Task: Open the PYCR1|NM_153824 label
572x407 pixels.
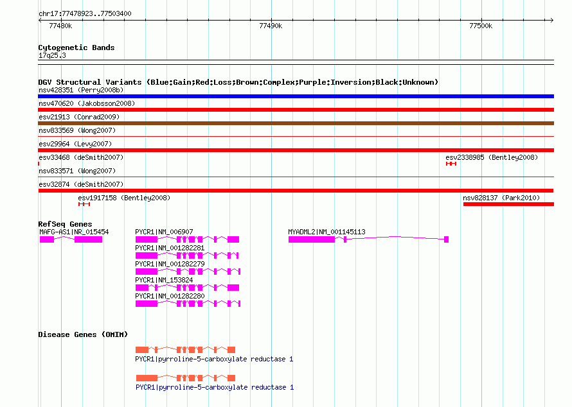Action: pos(164,280)
